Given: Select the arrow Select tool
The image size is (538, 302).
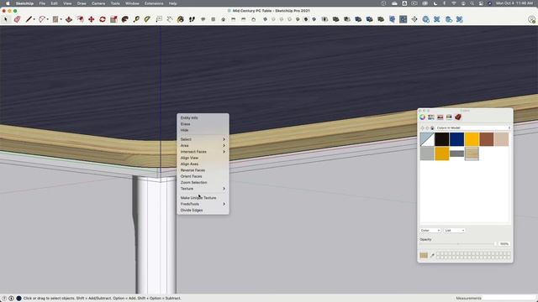Looking at the screenshot, I should [5, 19].
